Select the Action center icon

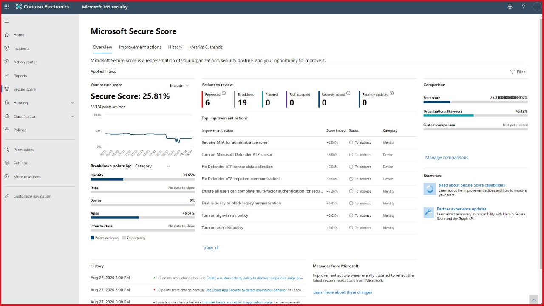[6, 62]
